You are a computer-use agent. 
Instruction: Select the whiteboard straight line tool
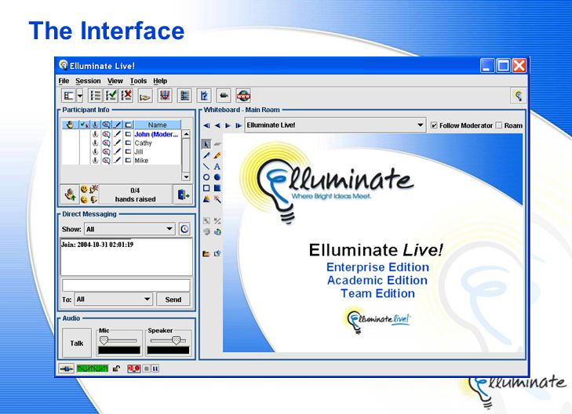[x=206, y=166]
